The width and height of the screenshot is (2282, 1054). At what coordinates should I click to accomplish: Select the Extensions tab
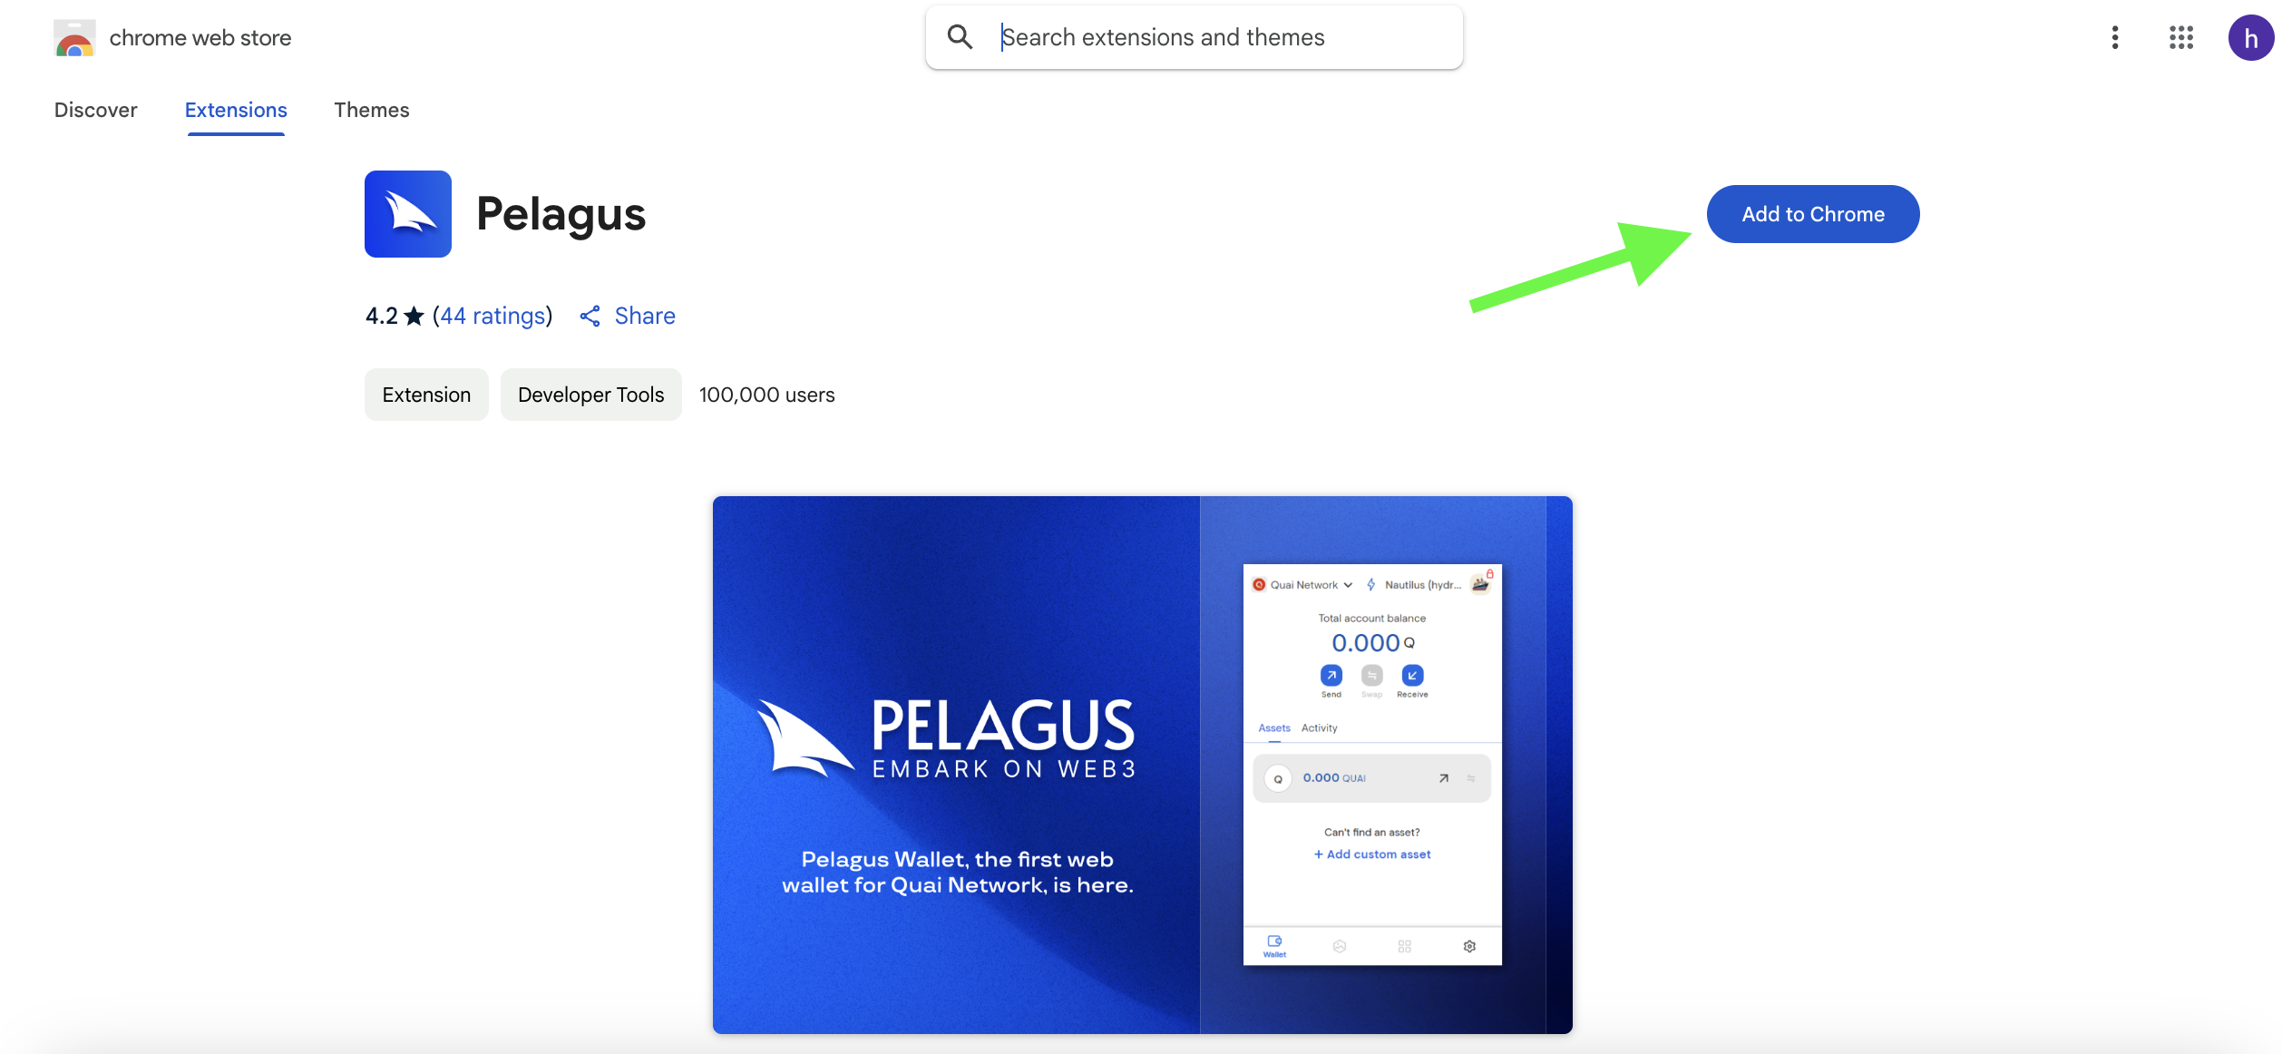coord(236,110)
